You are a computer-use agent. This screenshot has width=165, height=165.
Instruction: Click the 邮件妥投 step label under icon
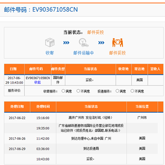click(117, 53)
